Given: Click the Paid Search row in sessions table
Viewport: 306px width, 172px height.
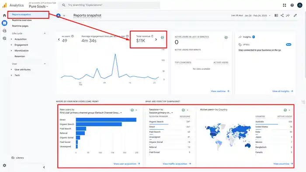Looking at the screenshot, I should coord(170,132).
